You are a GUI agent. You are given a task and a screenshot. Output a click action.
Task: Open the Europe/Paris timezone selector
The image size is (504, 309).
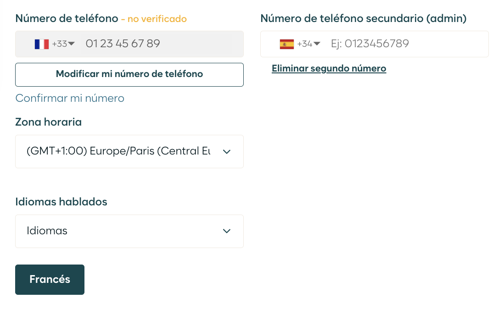pos(129,151)
